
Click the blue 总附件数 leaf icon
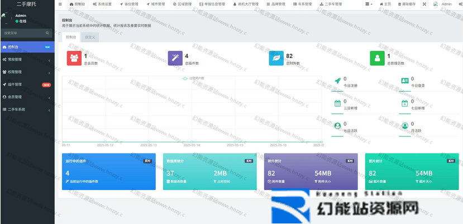pos(276,58)
